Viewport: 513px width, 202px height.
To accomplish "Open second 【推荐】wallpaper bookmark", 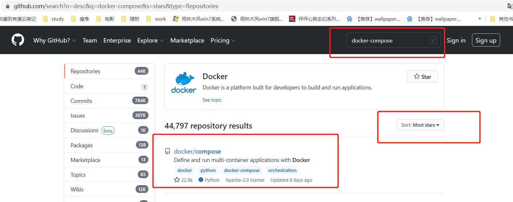I will click(x=433, y=19).
